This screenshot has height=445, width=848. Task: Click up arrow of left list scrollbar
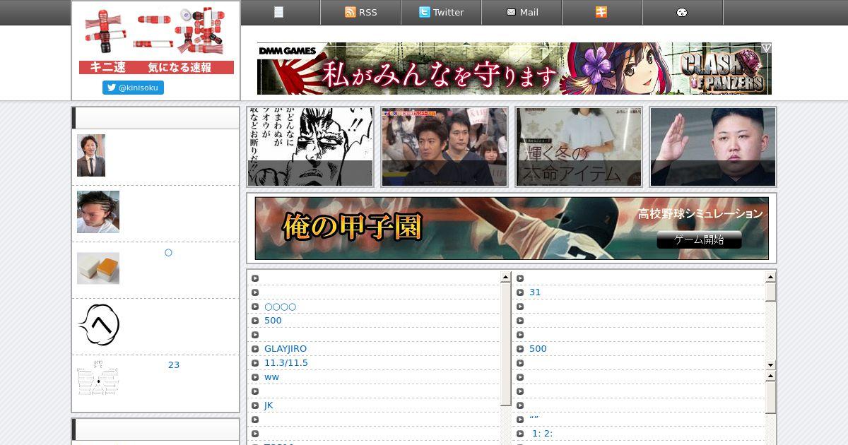506,278
